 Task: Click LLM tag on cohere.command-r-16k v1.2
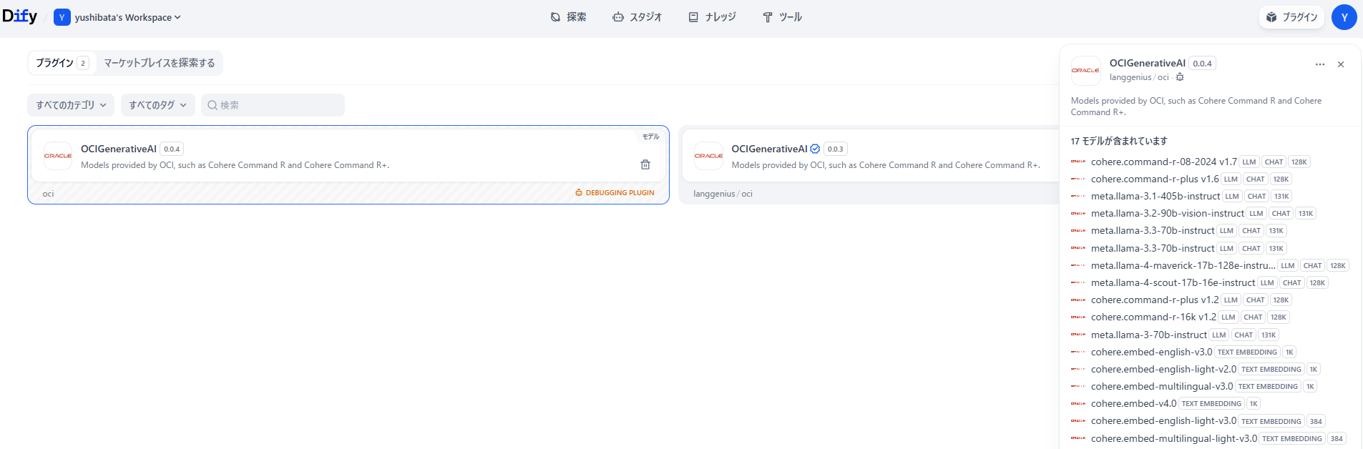tap(1228, 317)
